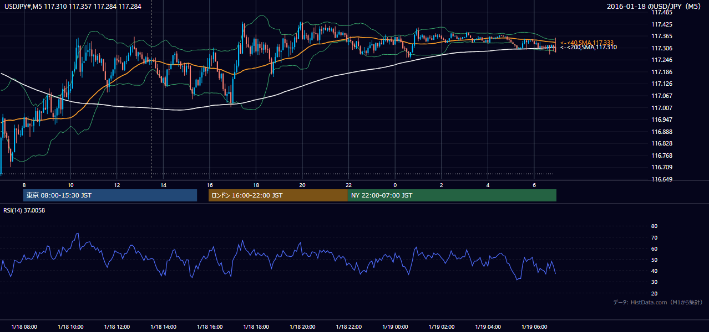
Task: Click the 1/18 16:00 bottom time label
Action: (209, 326)
